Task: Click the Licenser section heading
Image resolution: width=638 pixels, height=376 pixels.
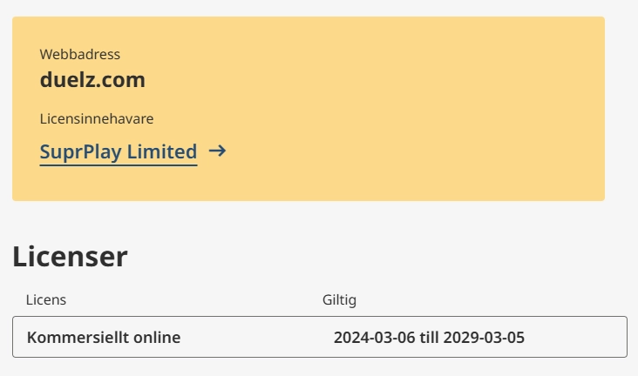Action: point(70,257)
